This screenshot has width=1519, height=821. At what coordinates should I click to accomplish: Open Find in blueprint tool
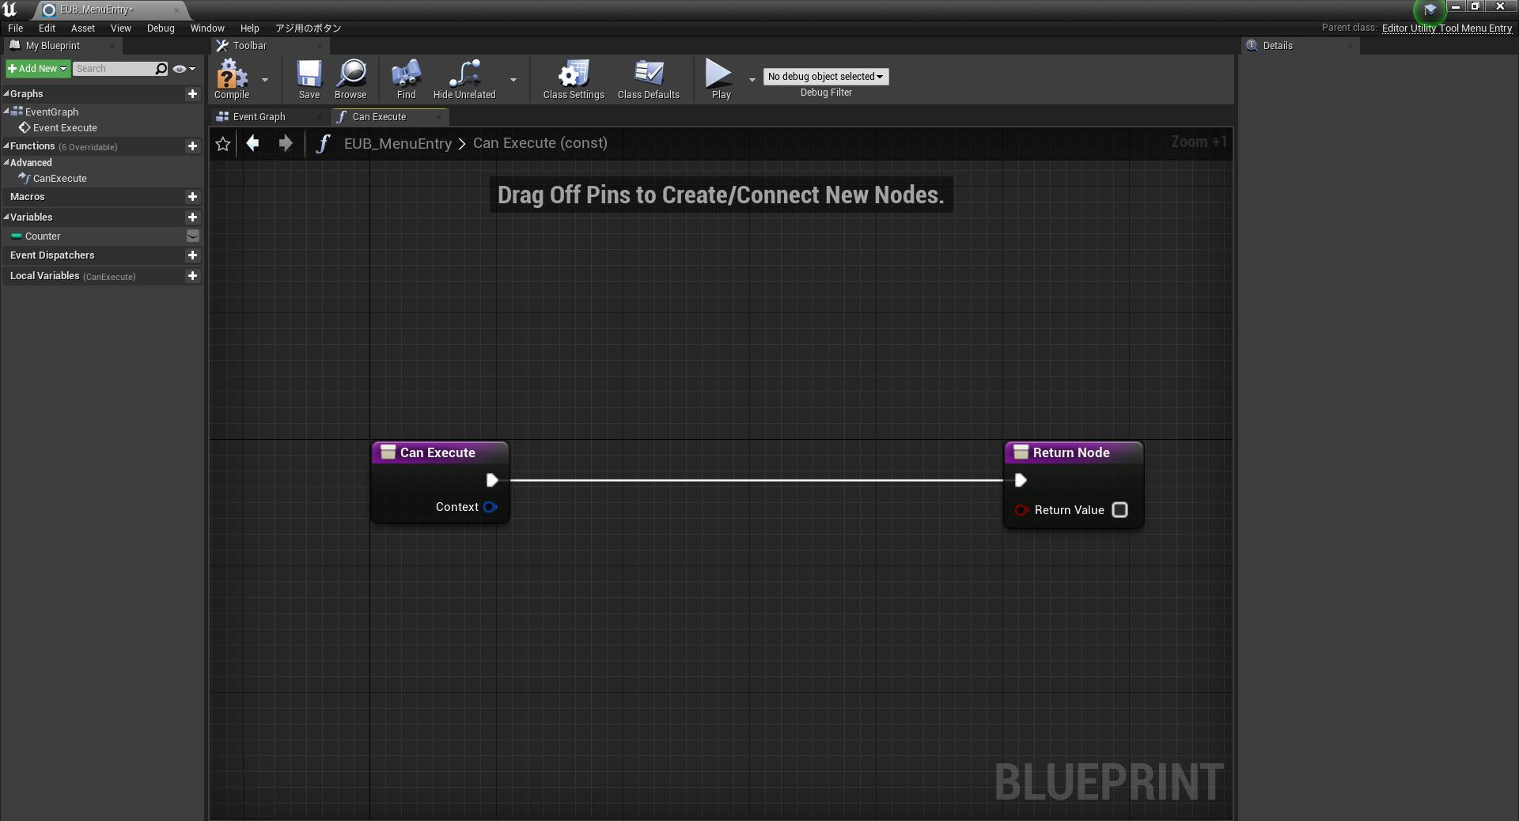coord(406,79)
